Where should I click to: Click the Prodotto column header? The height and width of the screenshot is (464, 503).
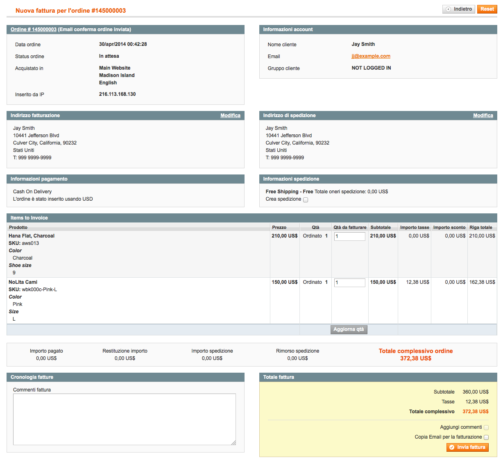(x=18, y=227)
